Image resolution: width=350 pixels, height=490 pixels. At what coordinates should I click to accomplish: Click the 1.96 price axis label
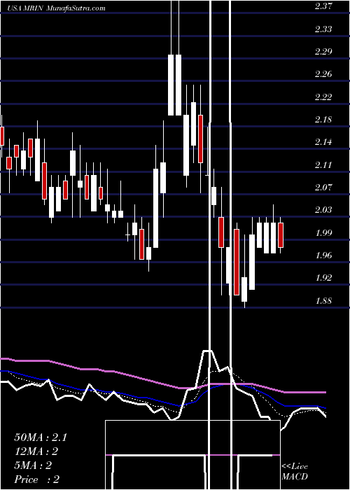coord(323,255)
